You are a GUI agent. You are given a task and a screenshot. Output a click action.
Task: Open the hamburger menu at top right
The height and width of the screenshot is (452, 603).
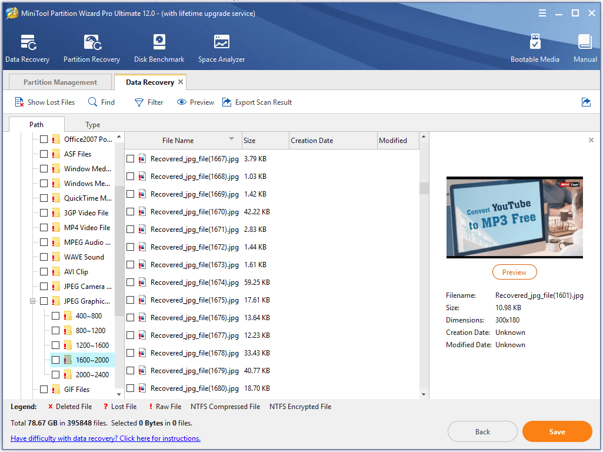[x=542, y=12]
